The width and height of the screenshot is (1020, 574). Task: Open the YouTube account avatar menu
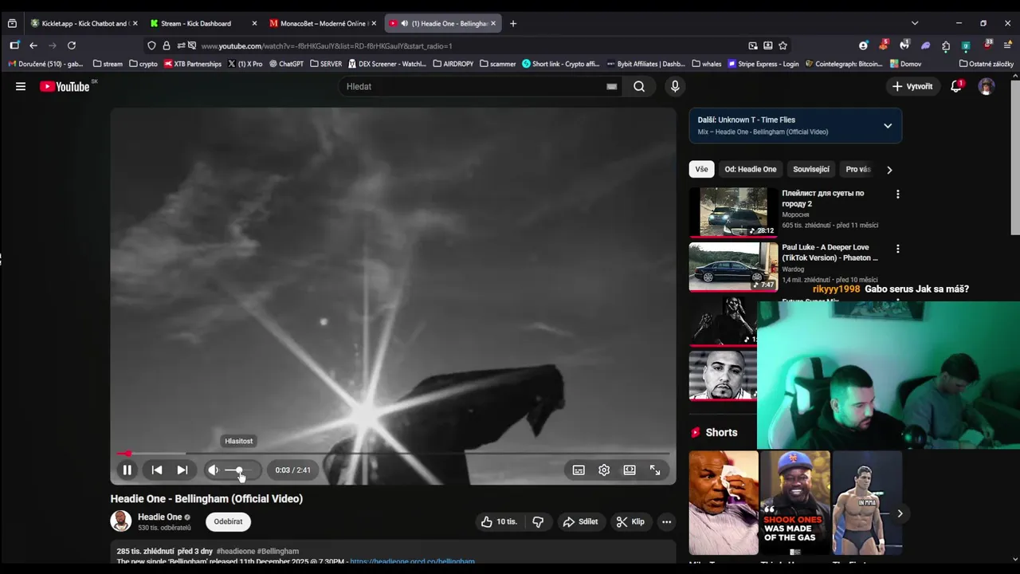(x=987, y=86)
